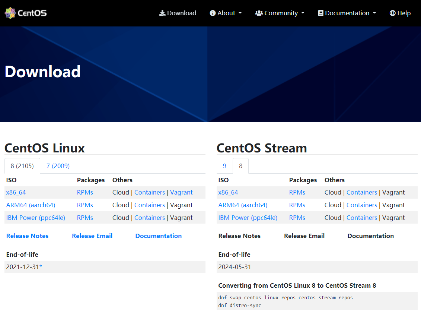
Task: Open x86_64 ISO link under CentOS Linux
Action: click(16, 192)
